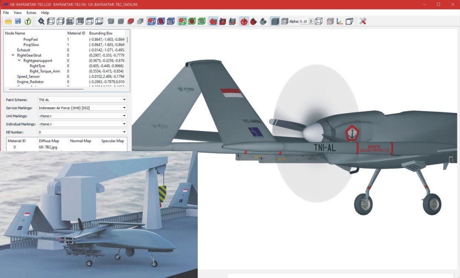
Task: Toggle the solid shaded cube display button
Action: point(275,21)
